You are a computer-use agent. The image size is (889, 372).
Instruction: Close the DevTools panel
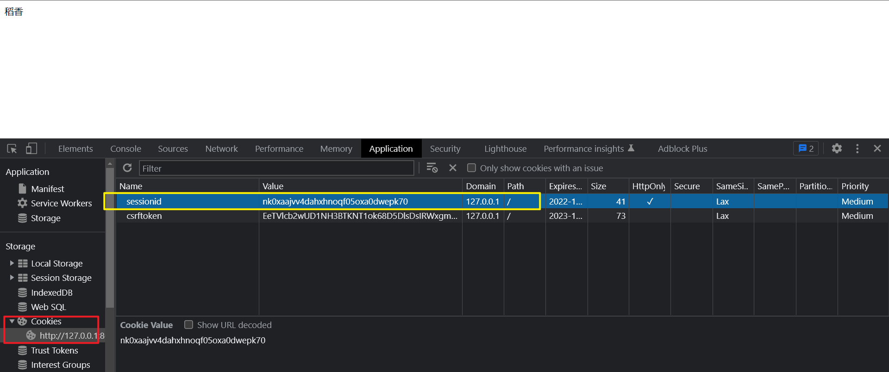877,149
